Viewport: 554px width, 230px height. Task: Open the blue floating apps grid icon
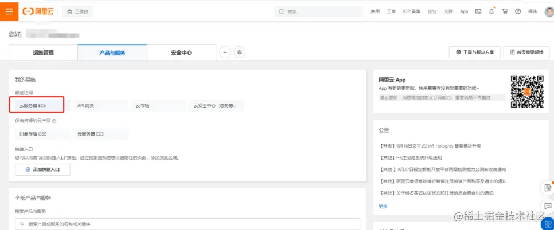548,224
